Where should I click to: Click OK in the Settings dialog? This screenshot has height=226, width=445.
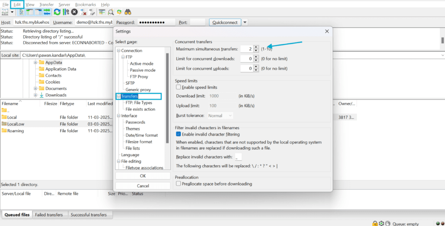143,176
